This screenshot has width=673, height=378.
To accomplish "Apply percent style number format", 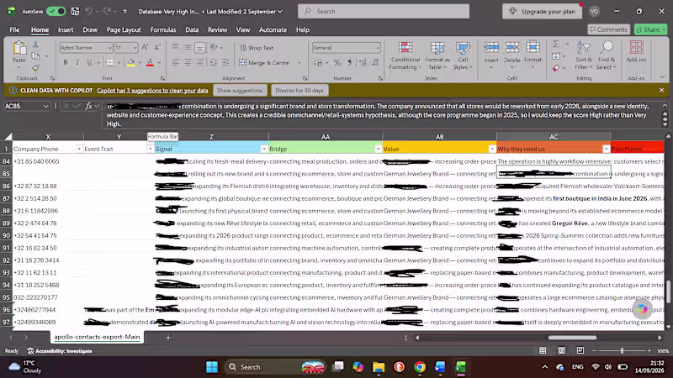I will (x=337, y=62).
